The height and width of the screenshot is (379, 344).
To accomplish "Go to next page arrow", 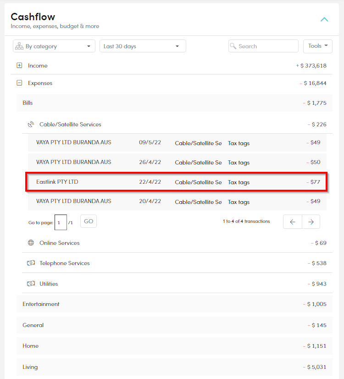I will [x=311, y=221].
